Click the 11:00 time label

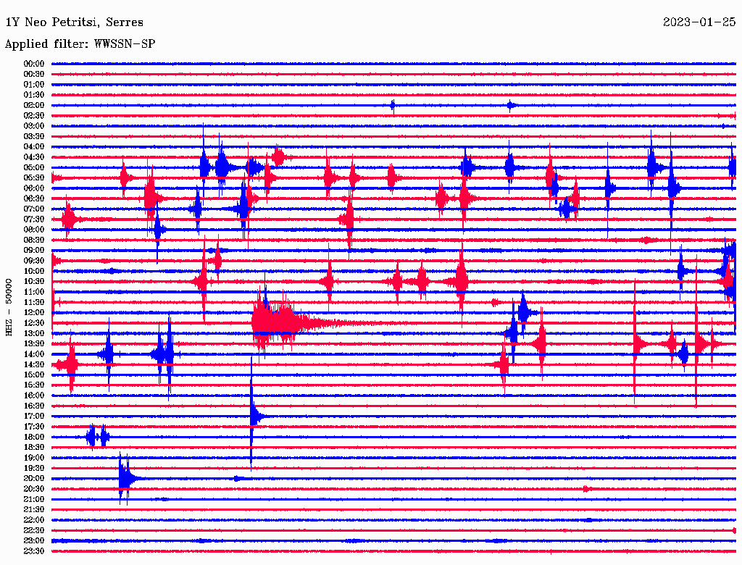[x=33, y=292]
